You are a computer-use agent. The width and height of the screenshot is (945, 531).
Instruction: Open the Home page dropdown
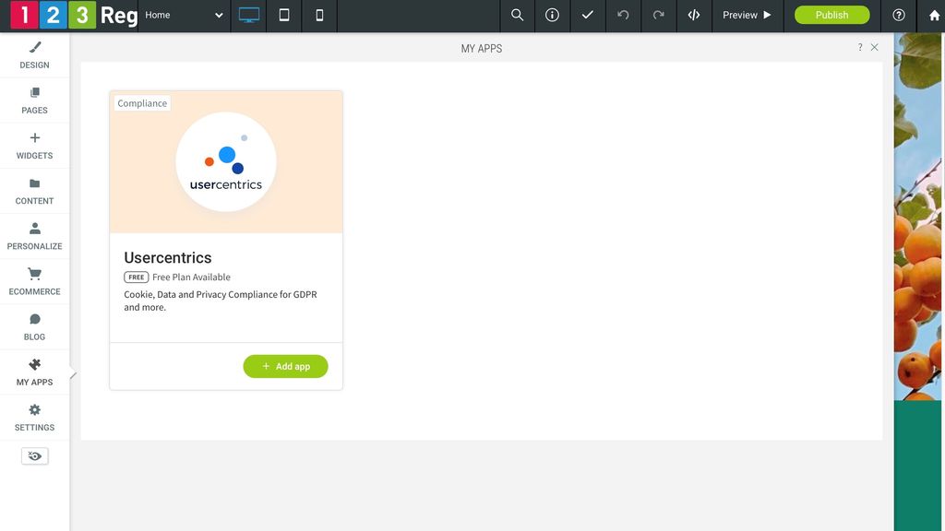point(185,16)
